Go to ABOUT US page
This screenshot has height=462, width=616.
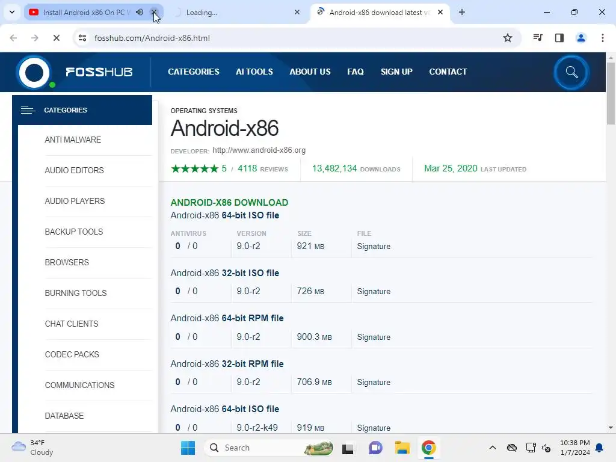pos(310,72)
